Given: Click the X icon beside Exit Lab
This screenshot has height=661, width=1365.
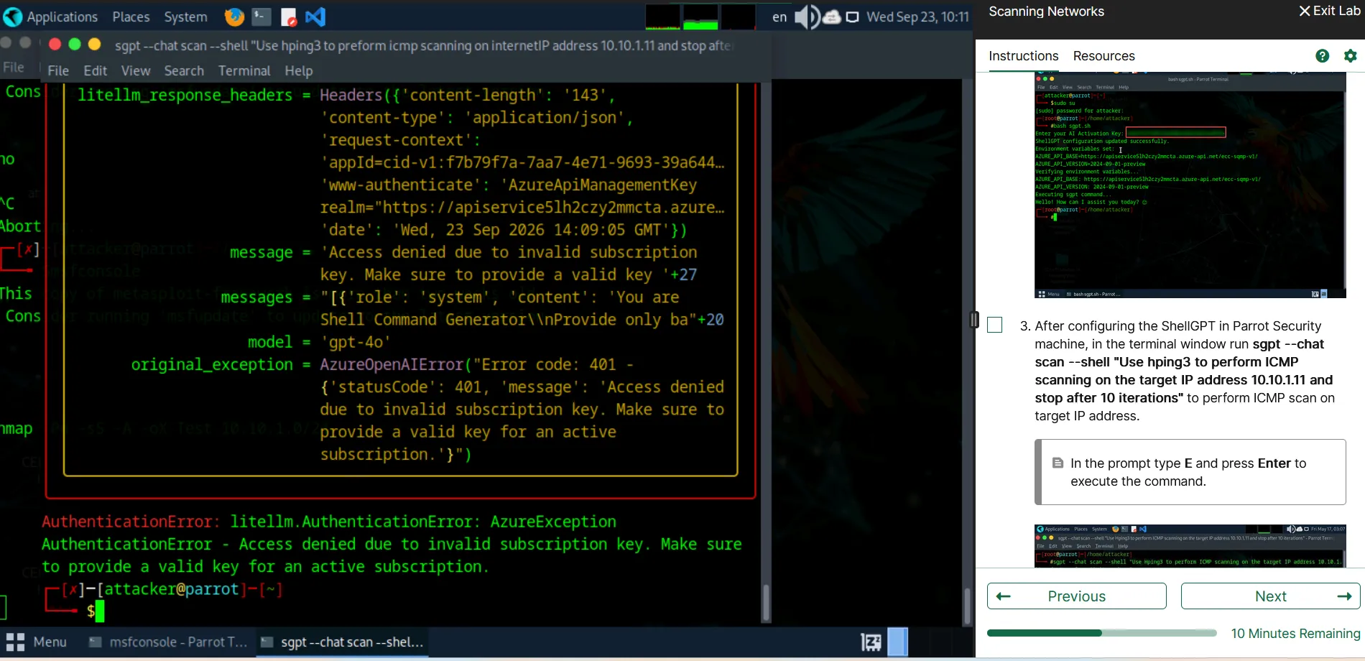Looking at the screenshot, I should pyautogui.click(x=1305, y=11).
